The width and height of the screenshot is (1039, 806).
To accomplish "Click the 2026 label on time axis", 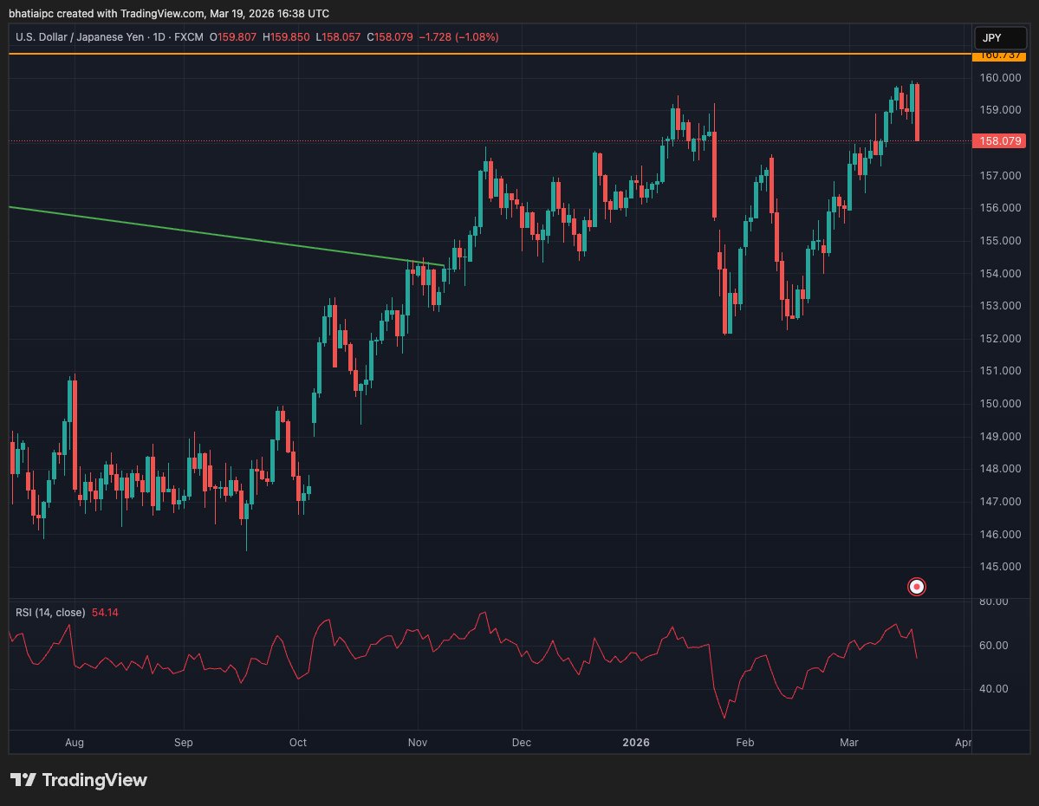I will (636, 743).
